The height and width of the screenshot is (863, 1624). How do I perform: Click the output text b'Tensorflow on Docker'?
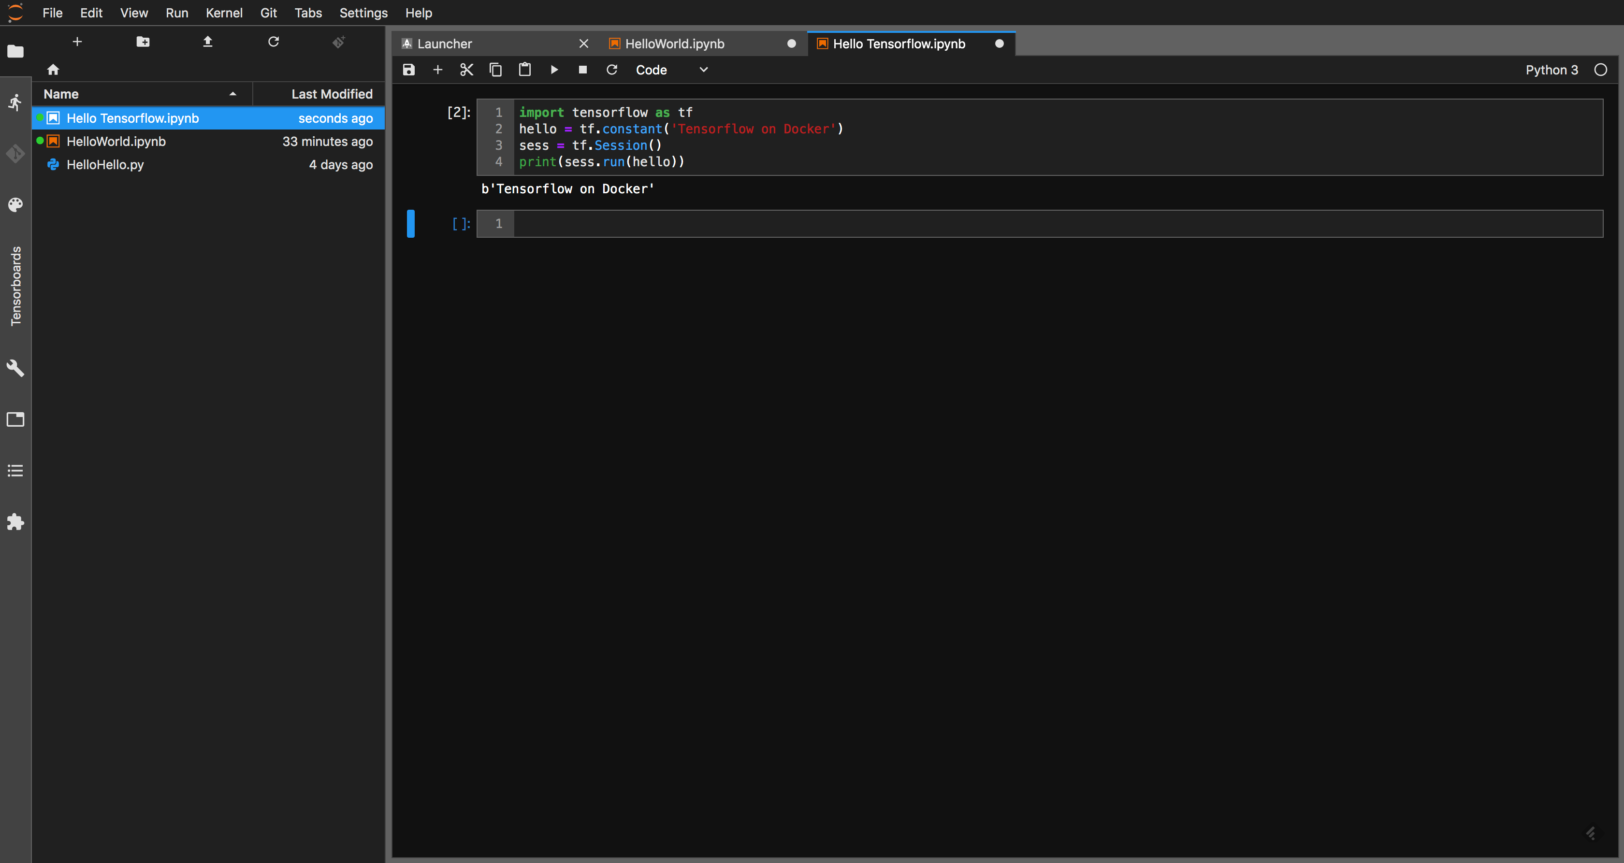pyautogui.click(x=567, y=188)
